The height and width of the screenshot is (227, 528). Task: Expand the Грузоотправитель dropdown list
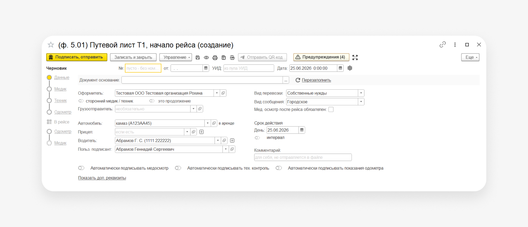(193, 109)
